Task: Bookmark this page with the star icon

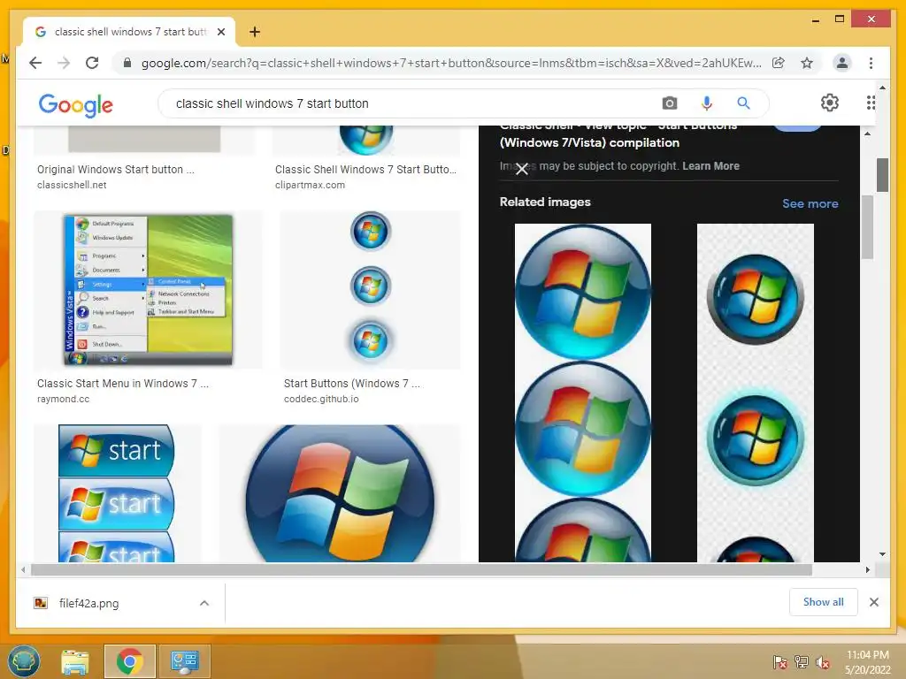Action: point(807,63)
